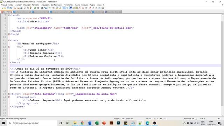Screen dimensions: 224x126
Task: Toggle the Word Wrap toolbar button
Action: [64, 8]
